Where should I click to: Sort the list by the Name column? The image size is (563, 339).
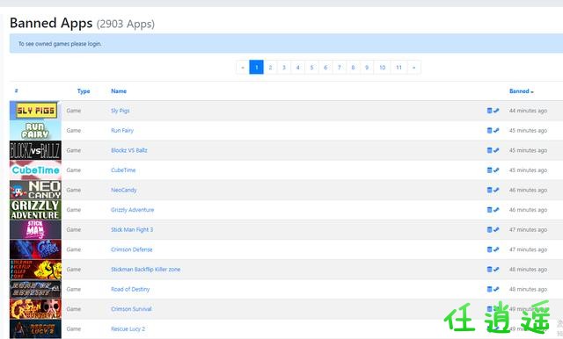119,91
